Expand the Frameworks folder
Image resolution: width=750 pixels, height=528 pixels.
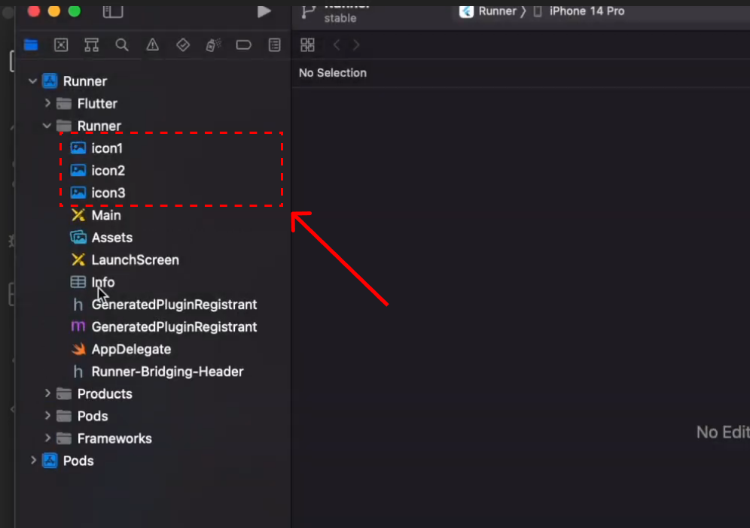pos(47,438)
